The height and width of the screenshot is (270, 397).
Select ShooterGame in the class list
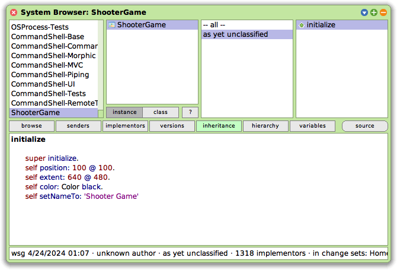[x=152, y=25]
